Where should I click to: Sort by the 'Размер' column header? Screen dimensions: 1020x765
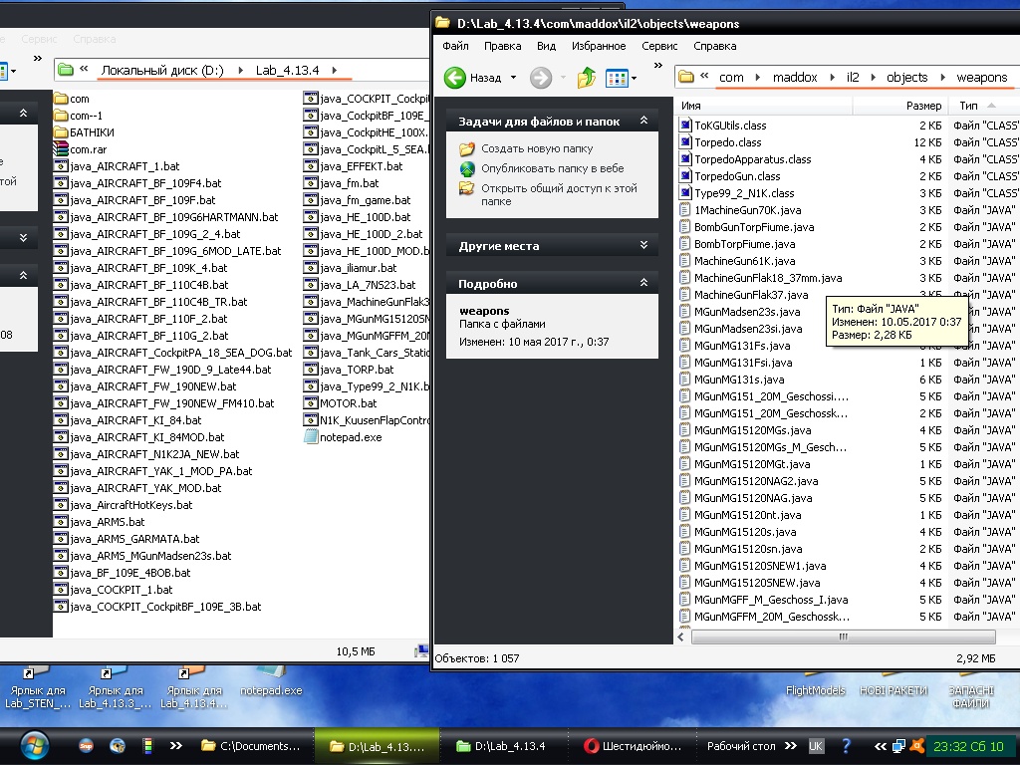pyautogui.click(x=900, y=106)
